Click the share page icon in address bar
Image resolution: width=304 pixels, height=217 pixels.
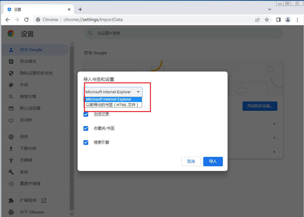click(257, 20)
